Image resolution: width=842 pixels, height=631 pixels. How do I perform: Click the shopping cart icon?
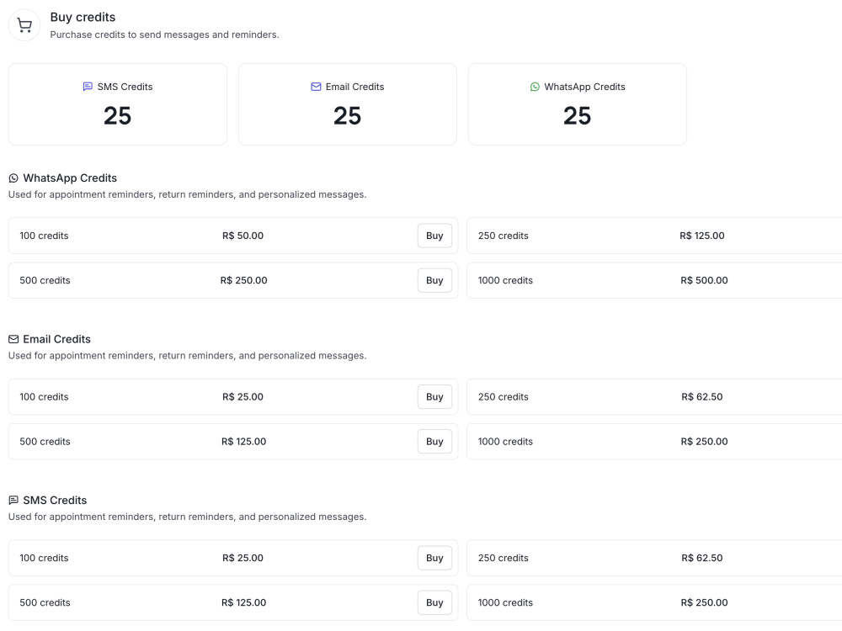pyautogui.click(x=24, y=25)
